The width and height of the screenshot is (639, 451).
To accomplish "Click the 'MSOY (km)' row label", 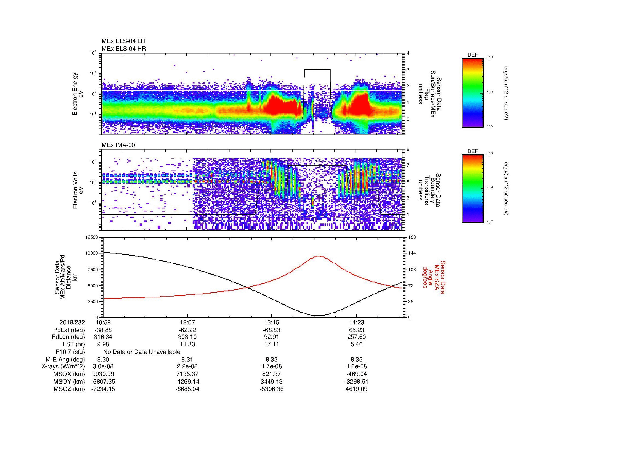I will click(69, 381).
